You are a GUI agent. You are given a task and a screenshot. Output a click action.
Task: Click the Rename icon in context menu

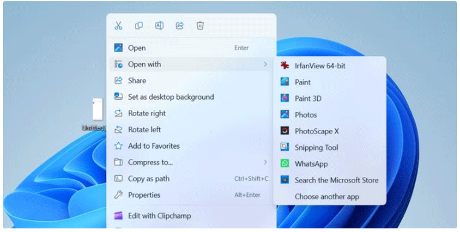[159, 25]
